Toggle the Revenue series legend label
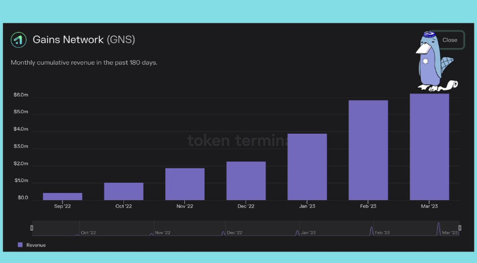477x263 pixels. 36,245
